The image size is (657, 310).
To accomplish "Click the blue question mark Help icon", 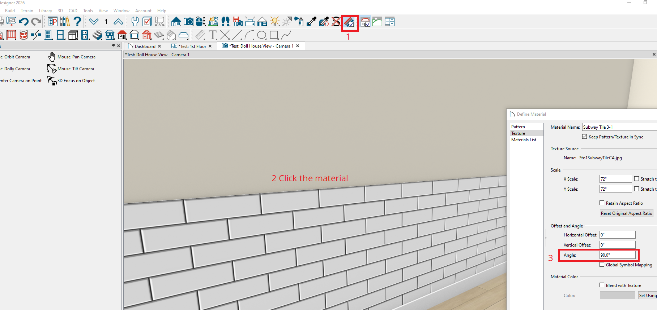I will tap(77, 22).
